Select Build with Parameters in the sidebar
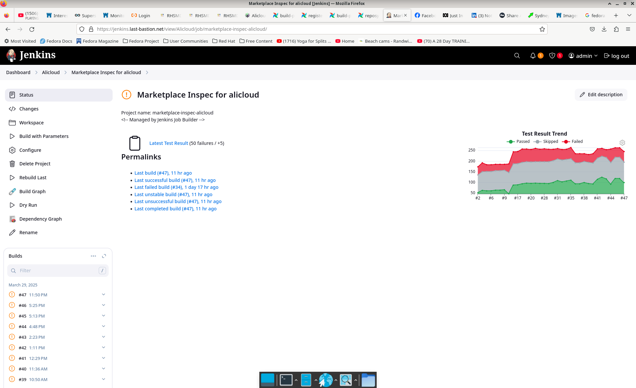Image resolution: width=636 pixels, height=388 pixels. (x=44, y=136)
